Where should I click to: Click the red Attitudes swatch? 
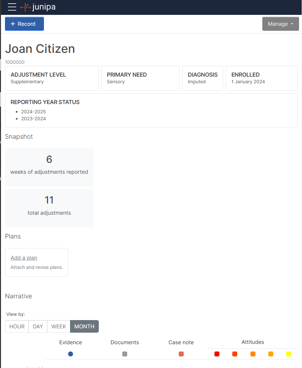pyautogui.click(x=217, y=354)
